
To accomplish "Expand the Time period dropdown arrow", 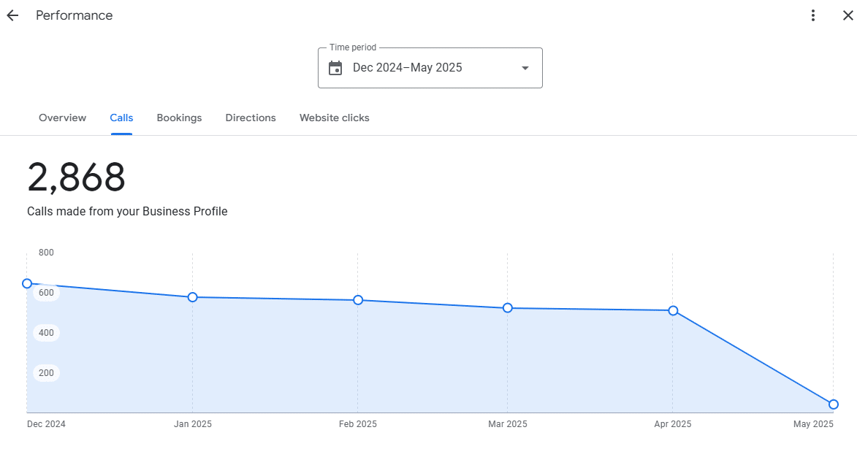I will (x=525, y=69).
